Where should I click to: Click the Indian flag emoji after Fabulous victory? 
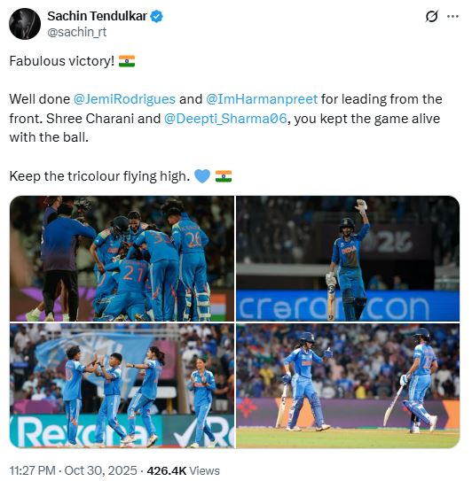[127, 61]
